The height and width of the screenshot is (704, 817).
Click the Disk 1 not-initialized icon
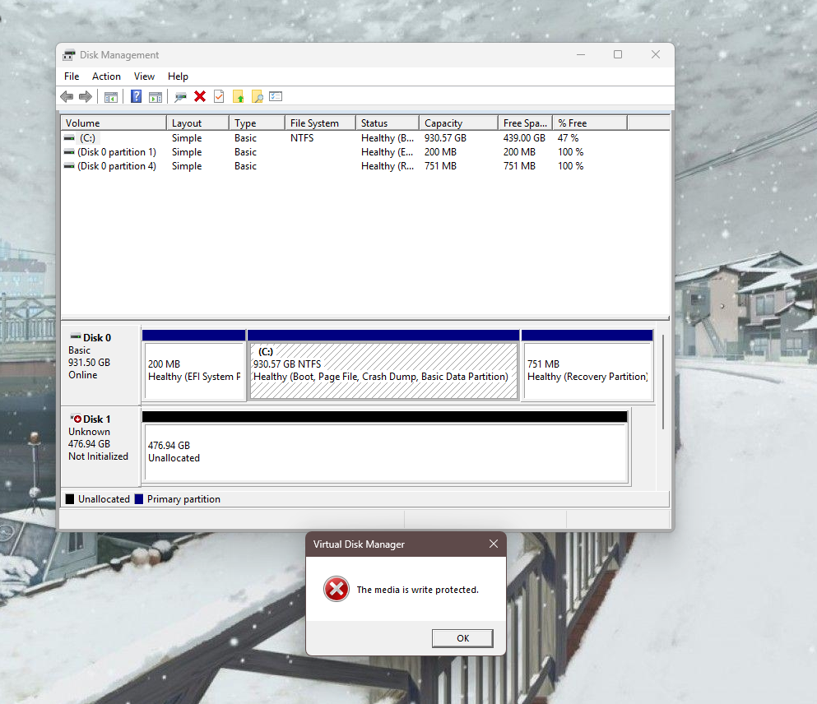click(76, 419)
